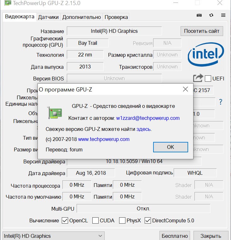The image size is (231, 240).
Task: Click the WHQL digital signature field
Action: pos(195,173)
